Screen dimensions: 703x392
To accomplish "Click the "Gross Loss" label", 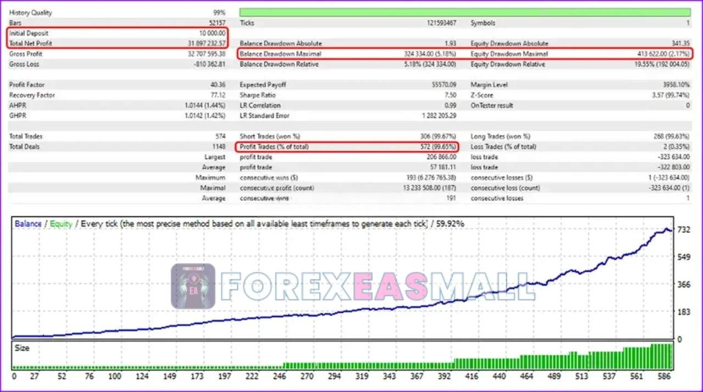I will (x=25, y=64).
